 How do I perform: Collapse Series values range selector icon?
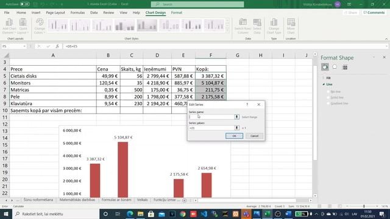pos(236,128)
